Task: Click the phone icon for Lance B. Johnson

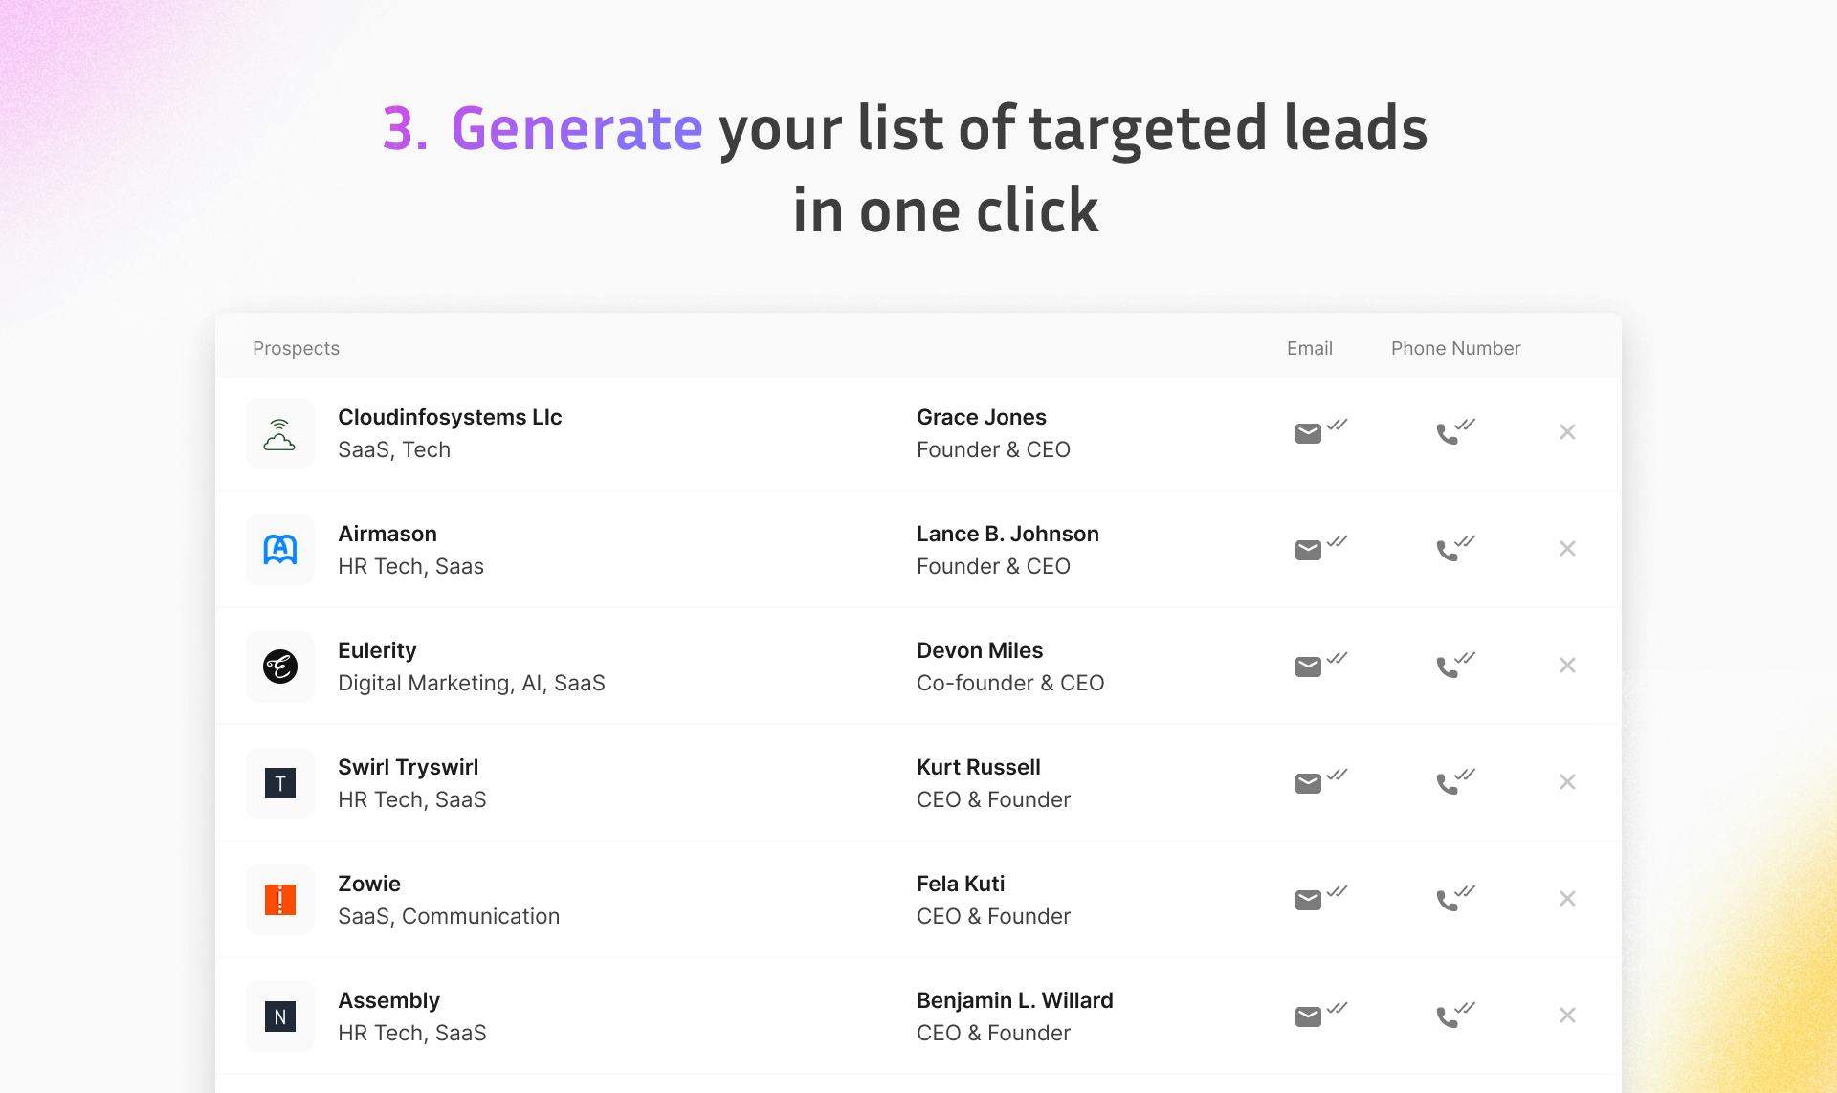Action: coord(1448,550)
